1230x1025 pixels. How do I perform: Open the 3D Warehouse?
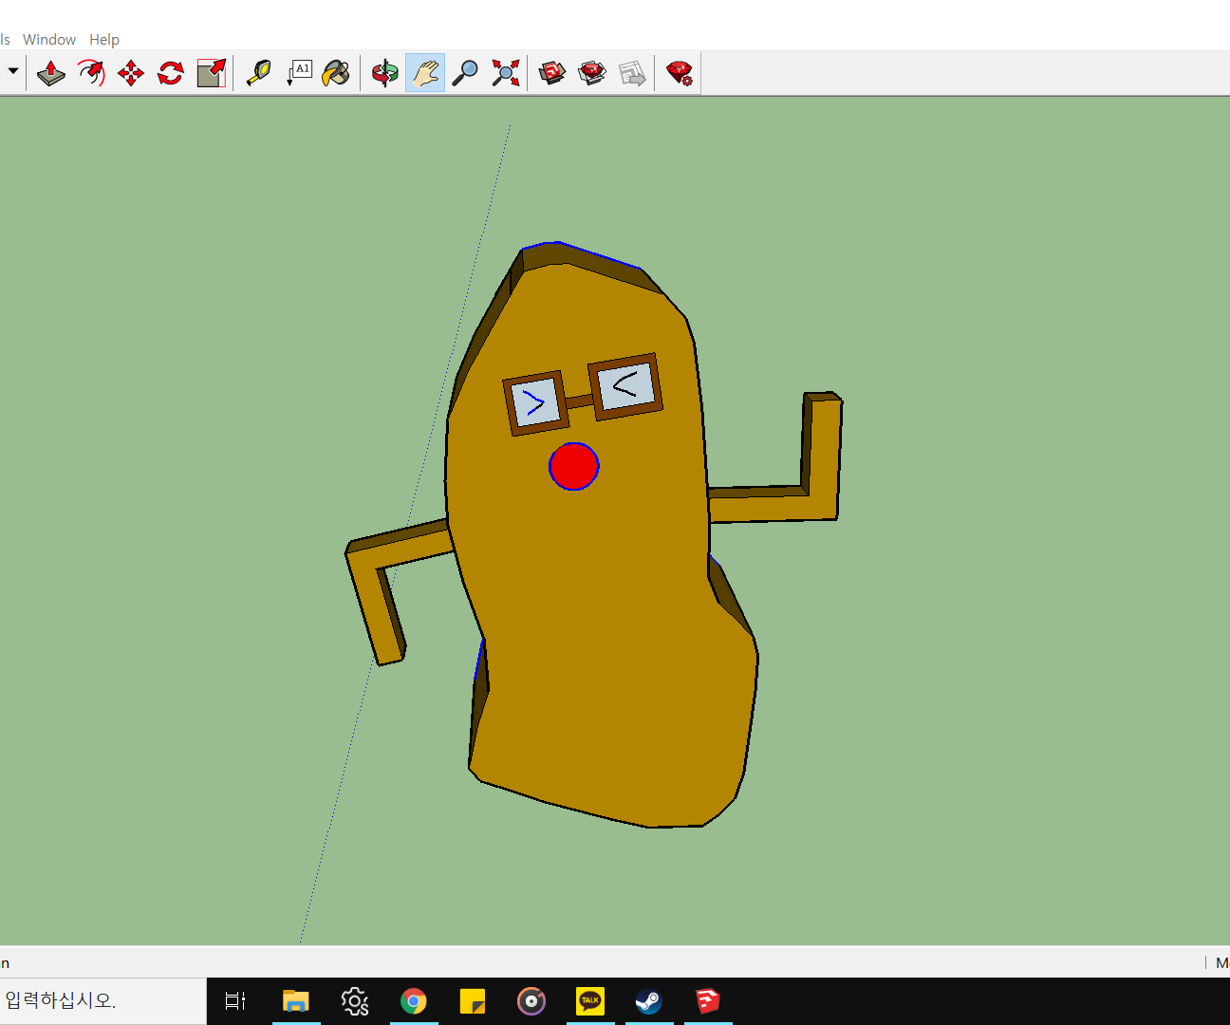tap(552, 72)
